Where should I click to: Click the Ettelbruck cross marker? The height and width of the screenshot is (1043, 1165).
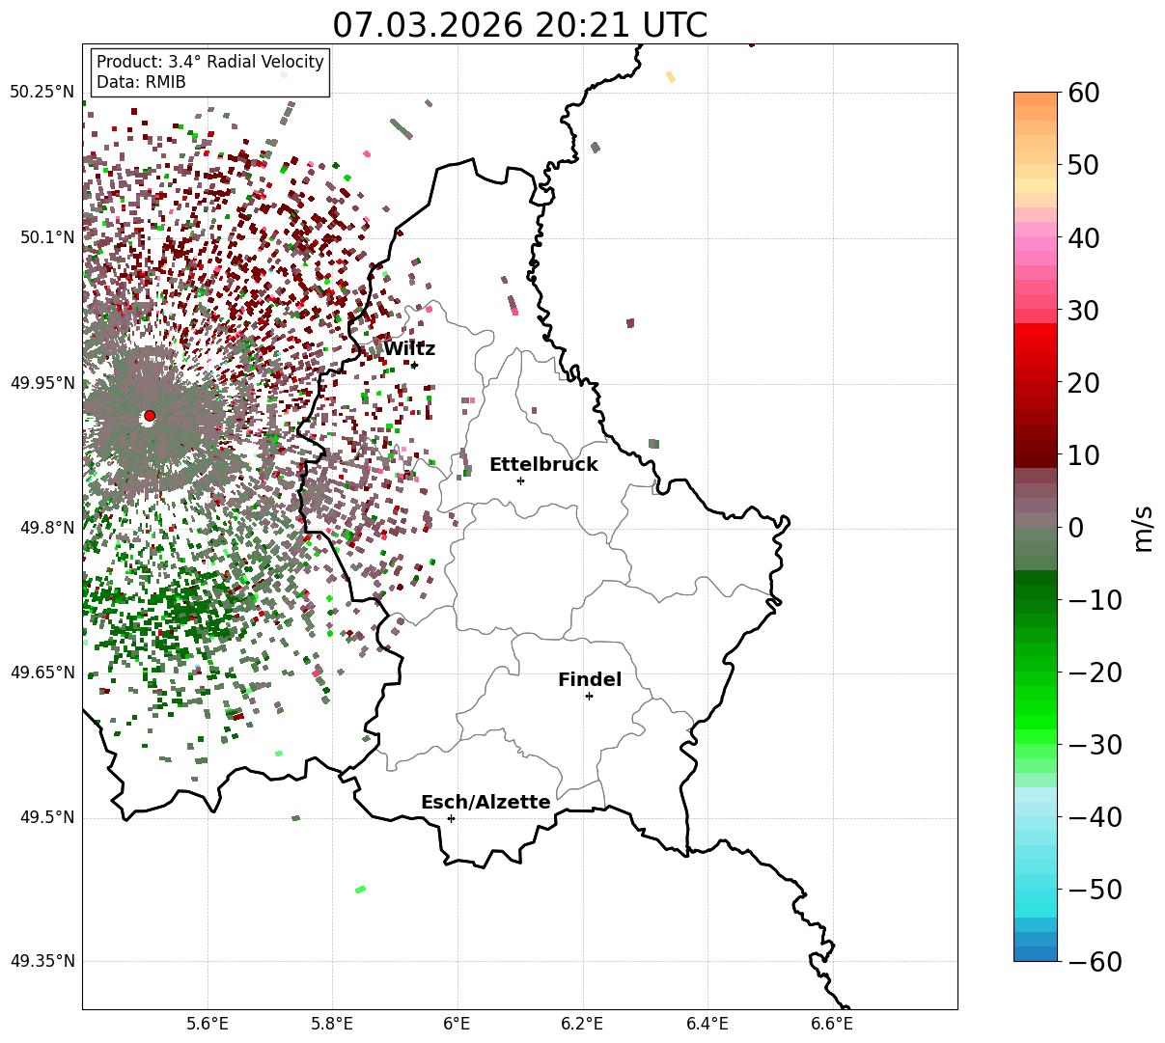(520, 480)
